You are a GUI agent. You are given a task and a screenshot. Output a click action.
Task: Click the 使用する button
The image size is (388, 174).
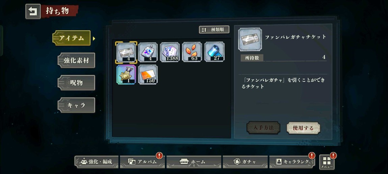click(303, 128)
